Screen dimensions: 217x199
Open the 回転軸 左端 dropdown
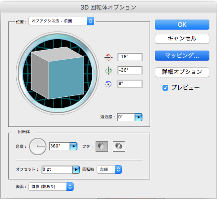pos(109,169)
